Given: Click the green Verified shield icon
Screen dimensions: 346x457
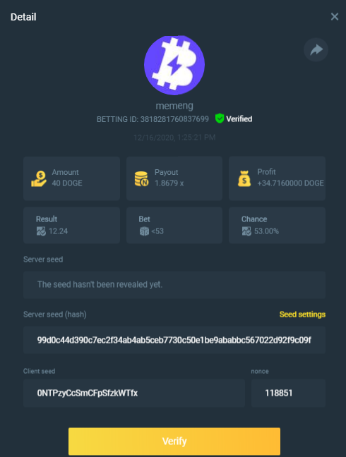Looking at the screenshot, I should [x=220, y=118].
